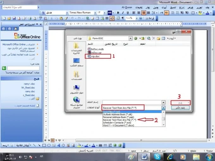Create a new folder in the Open dialog

coord(158,38)
